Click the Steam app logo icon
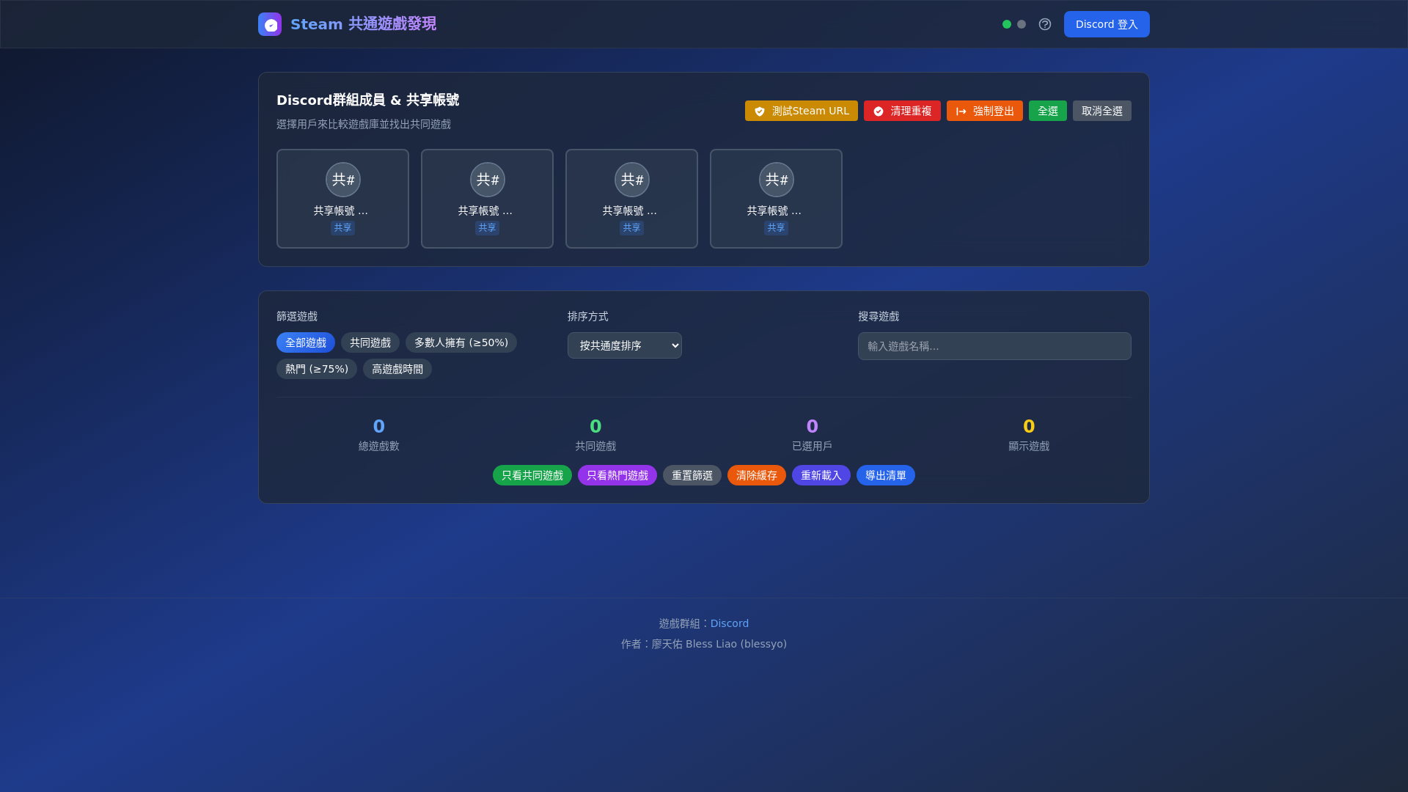 tap(270, 24)
